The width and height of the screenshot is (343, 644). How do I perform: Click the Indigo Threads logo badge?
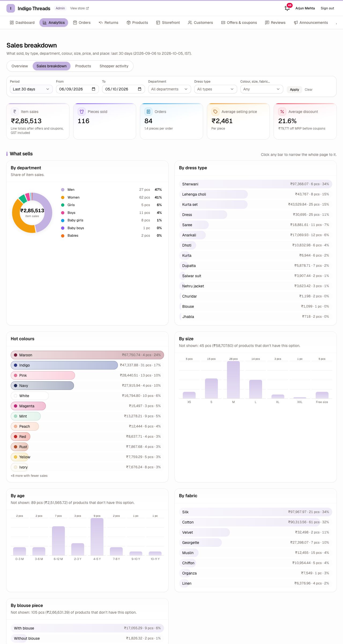pyautogui.click(x=11, y=8)
